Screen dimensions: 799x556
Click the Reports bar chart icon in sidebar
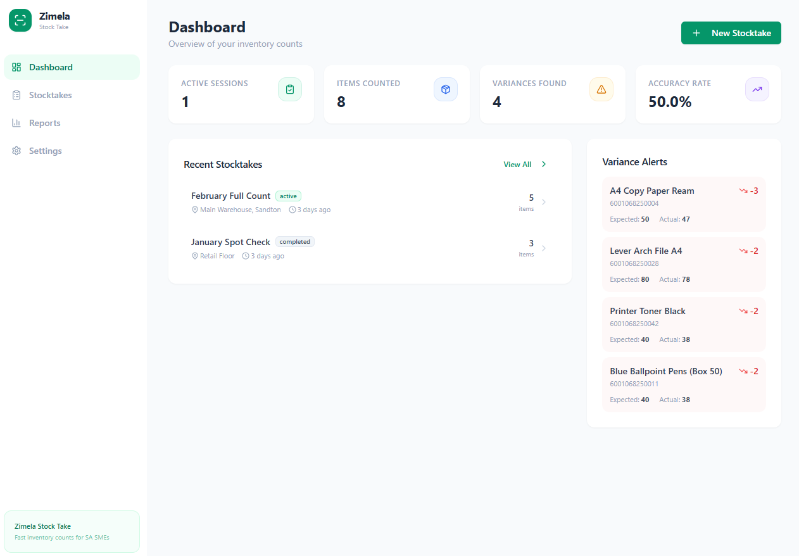[x=16, y=123]
